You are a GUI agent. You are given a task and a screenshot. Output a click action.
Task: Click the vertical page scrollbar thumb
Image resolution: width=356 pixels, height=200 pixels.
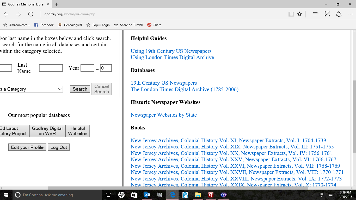tap(354, 117)
